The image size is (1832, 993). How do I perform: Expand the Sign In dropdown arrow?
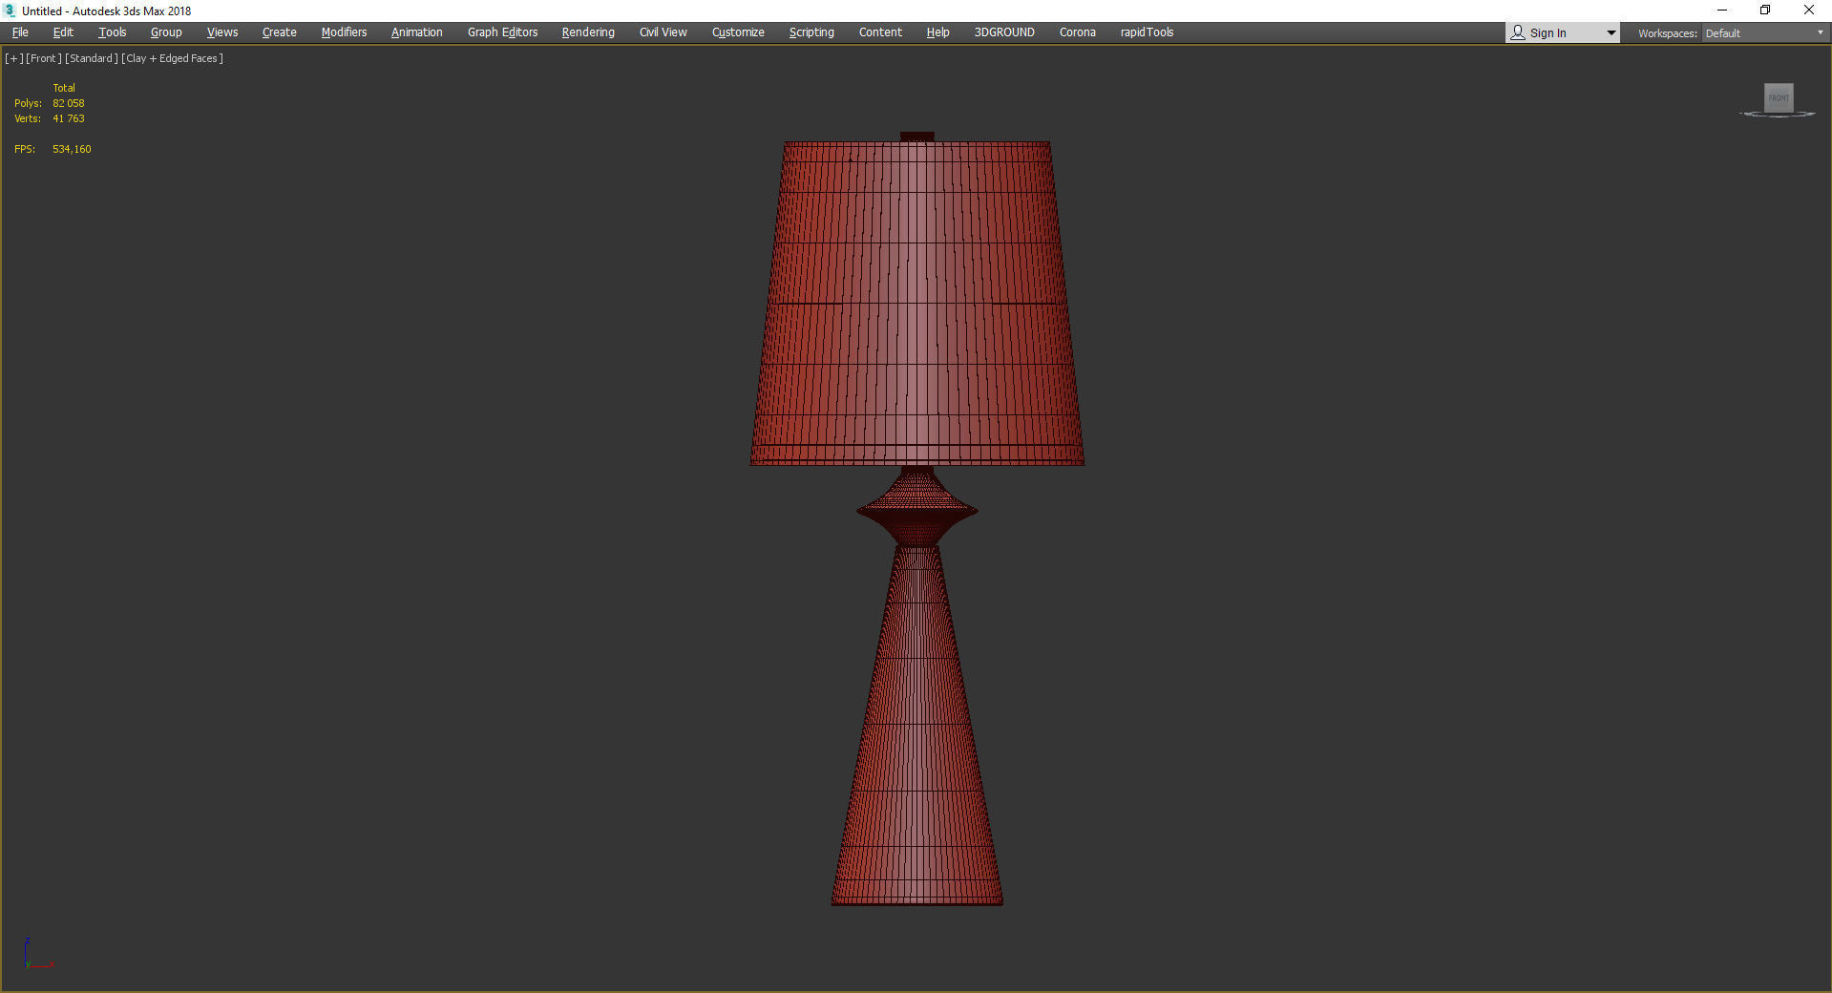pyautogui.click(x=1611, y=33)
